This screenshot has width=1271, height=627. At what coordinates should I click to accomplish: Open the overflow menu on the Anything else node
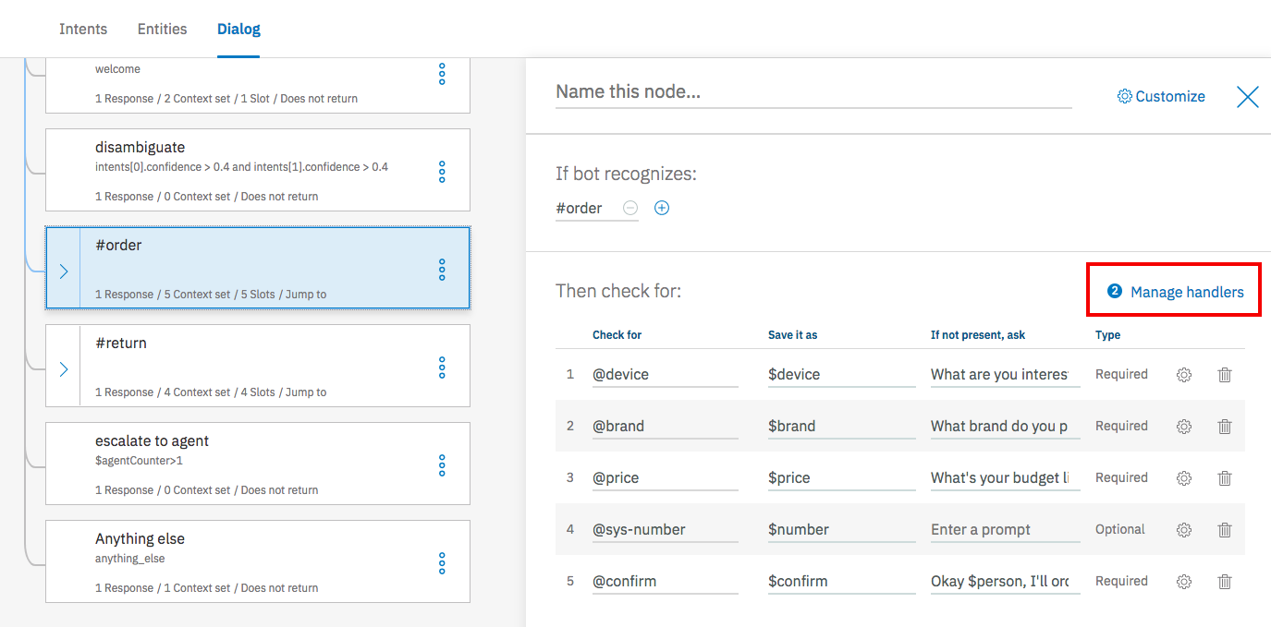tap(442, 561)
